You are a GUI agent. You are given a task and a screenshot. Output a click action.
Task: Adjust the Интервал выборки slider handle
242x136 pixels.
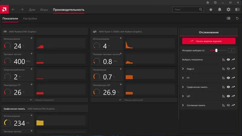tap(216, 50)
